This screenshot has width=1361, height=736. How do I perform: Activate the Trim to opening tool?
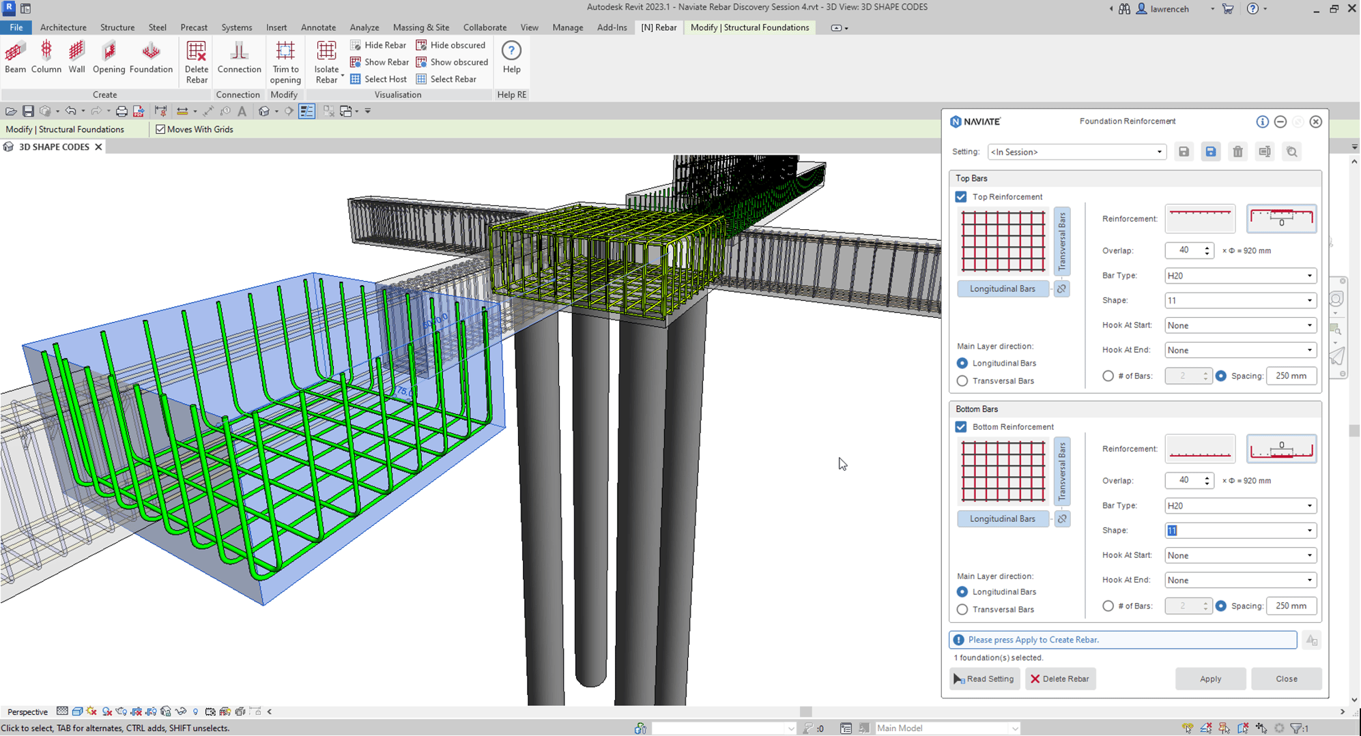(285, 60)
